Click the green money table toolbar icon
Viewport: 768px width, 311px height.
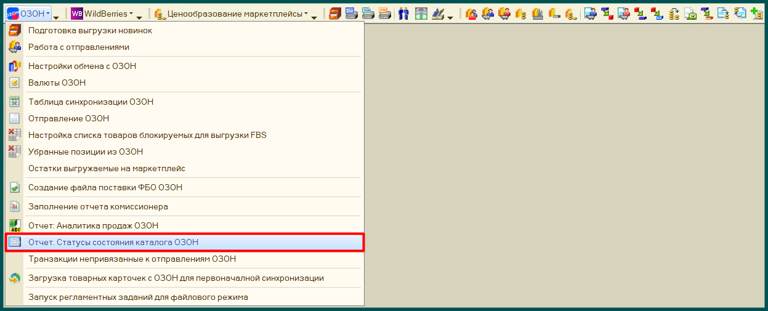click(421, 13)
